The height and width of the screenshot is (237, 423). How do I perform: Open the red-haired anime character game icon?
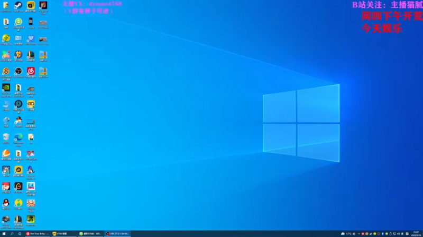pyautogui.click(x=6, y=187)
